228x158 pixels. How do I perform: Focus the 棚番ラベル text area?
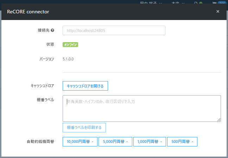point(142,108)
